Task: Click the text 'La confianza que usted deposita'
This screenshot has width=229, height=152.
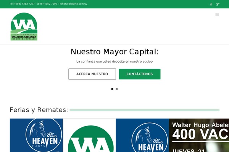Action: 100,62
